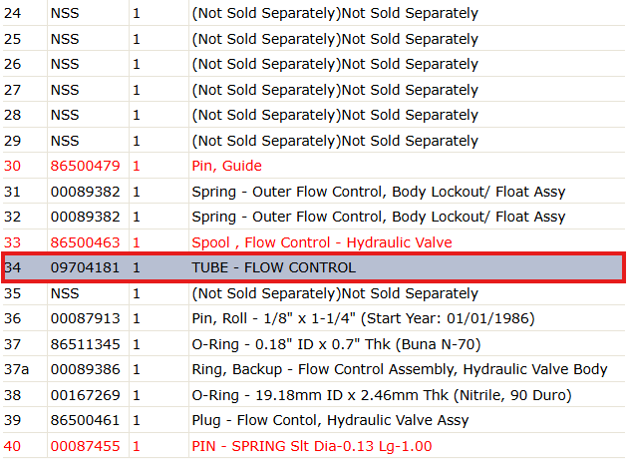This screenshot has height=459, width=627.
Task: Click part number 09704181
Action: [85, 267]
